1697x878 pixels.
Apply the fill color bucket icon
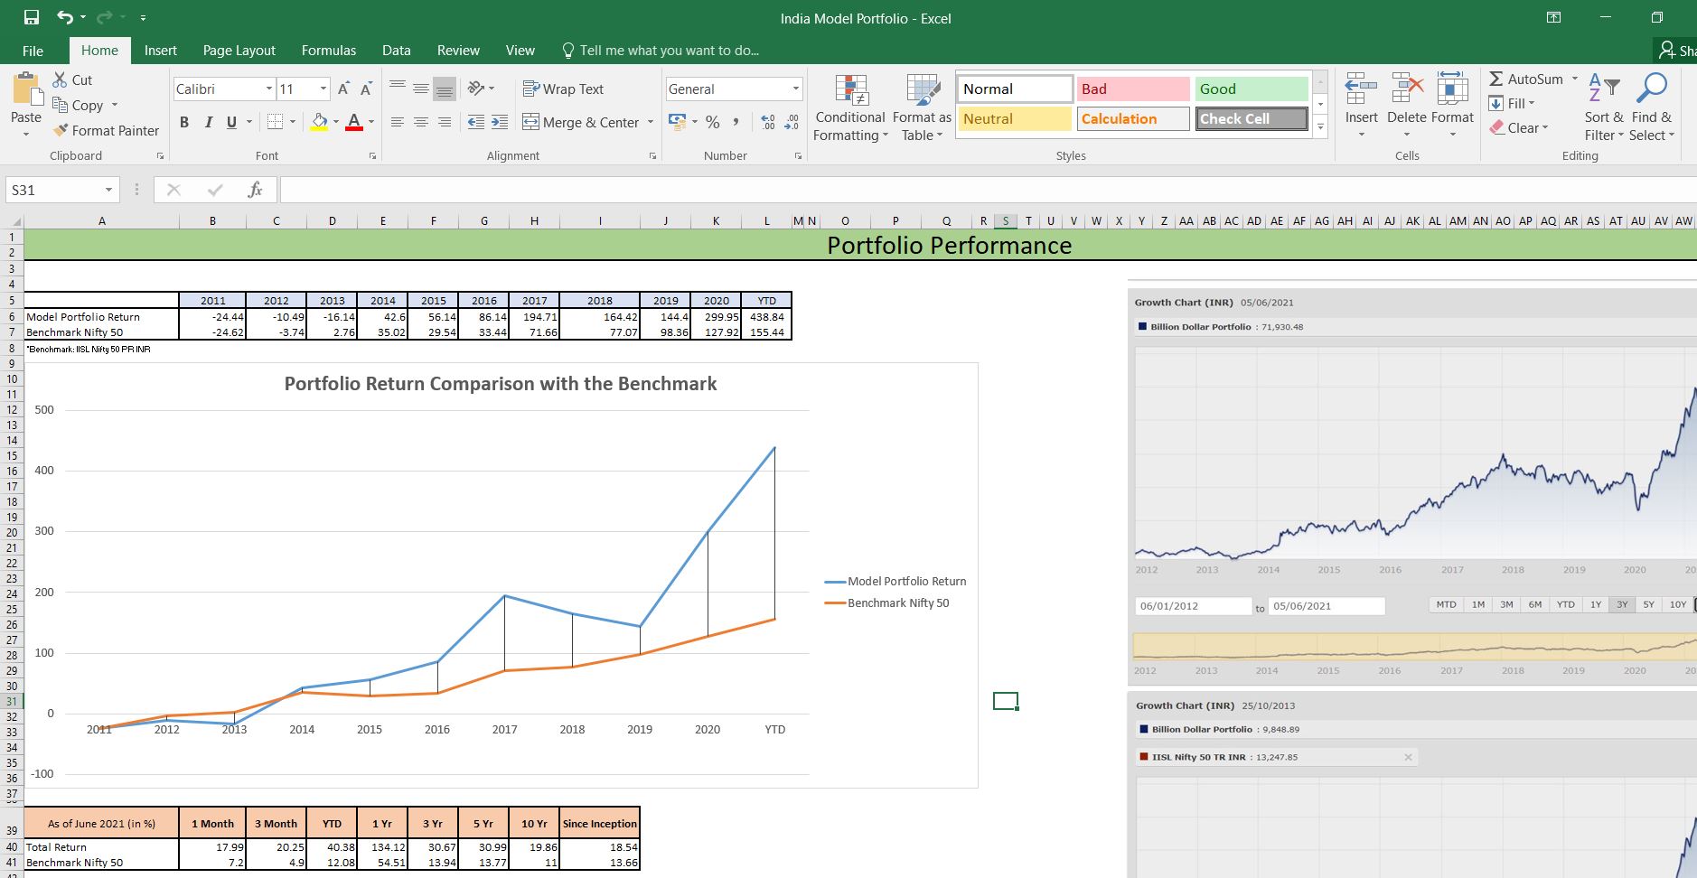click(319, 122)
